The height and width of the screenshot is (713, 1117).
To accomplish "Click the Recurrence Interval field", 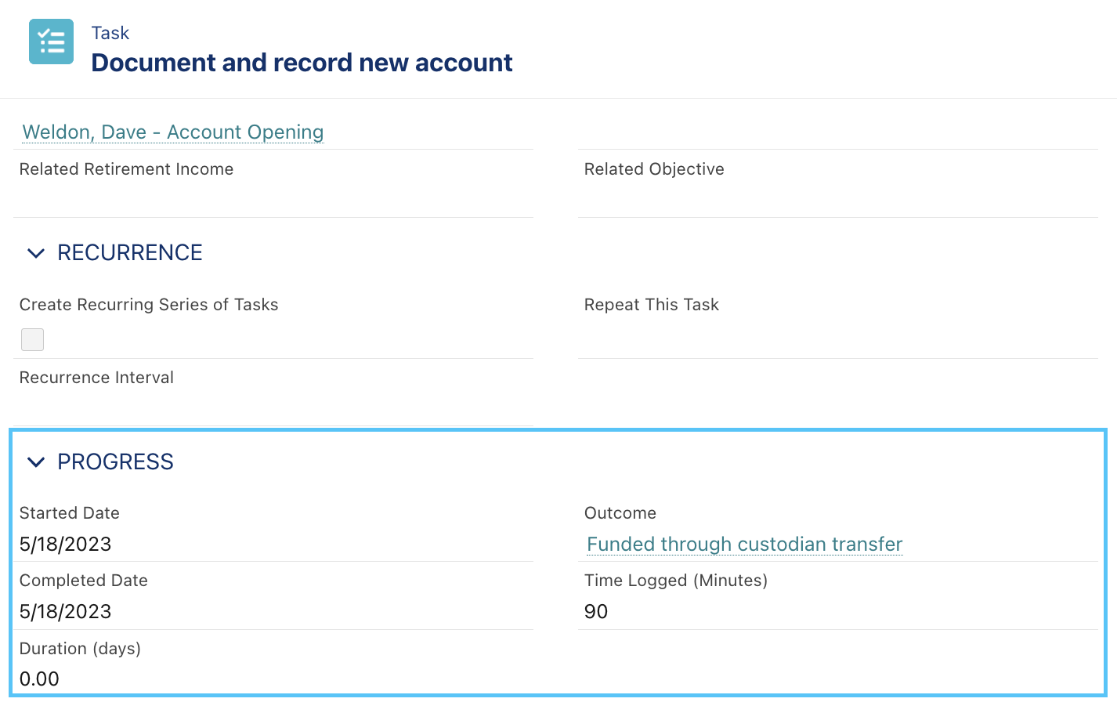I will point(273,393).
